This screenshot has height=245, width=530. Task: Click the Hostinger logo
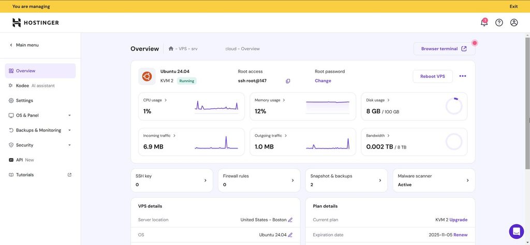click(x=36, y=23)
